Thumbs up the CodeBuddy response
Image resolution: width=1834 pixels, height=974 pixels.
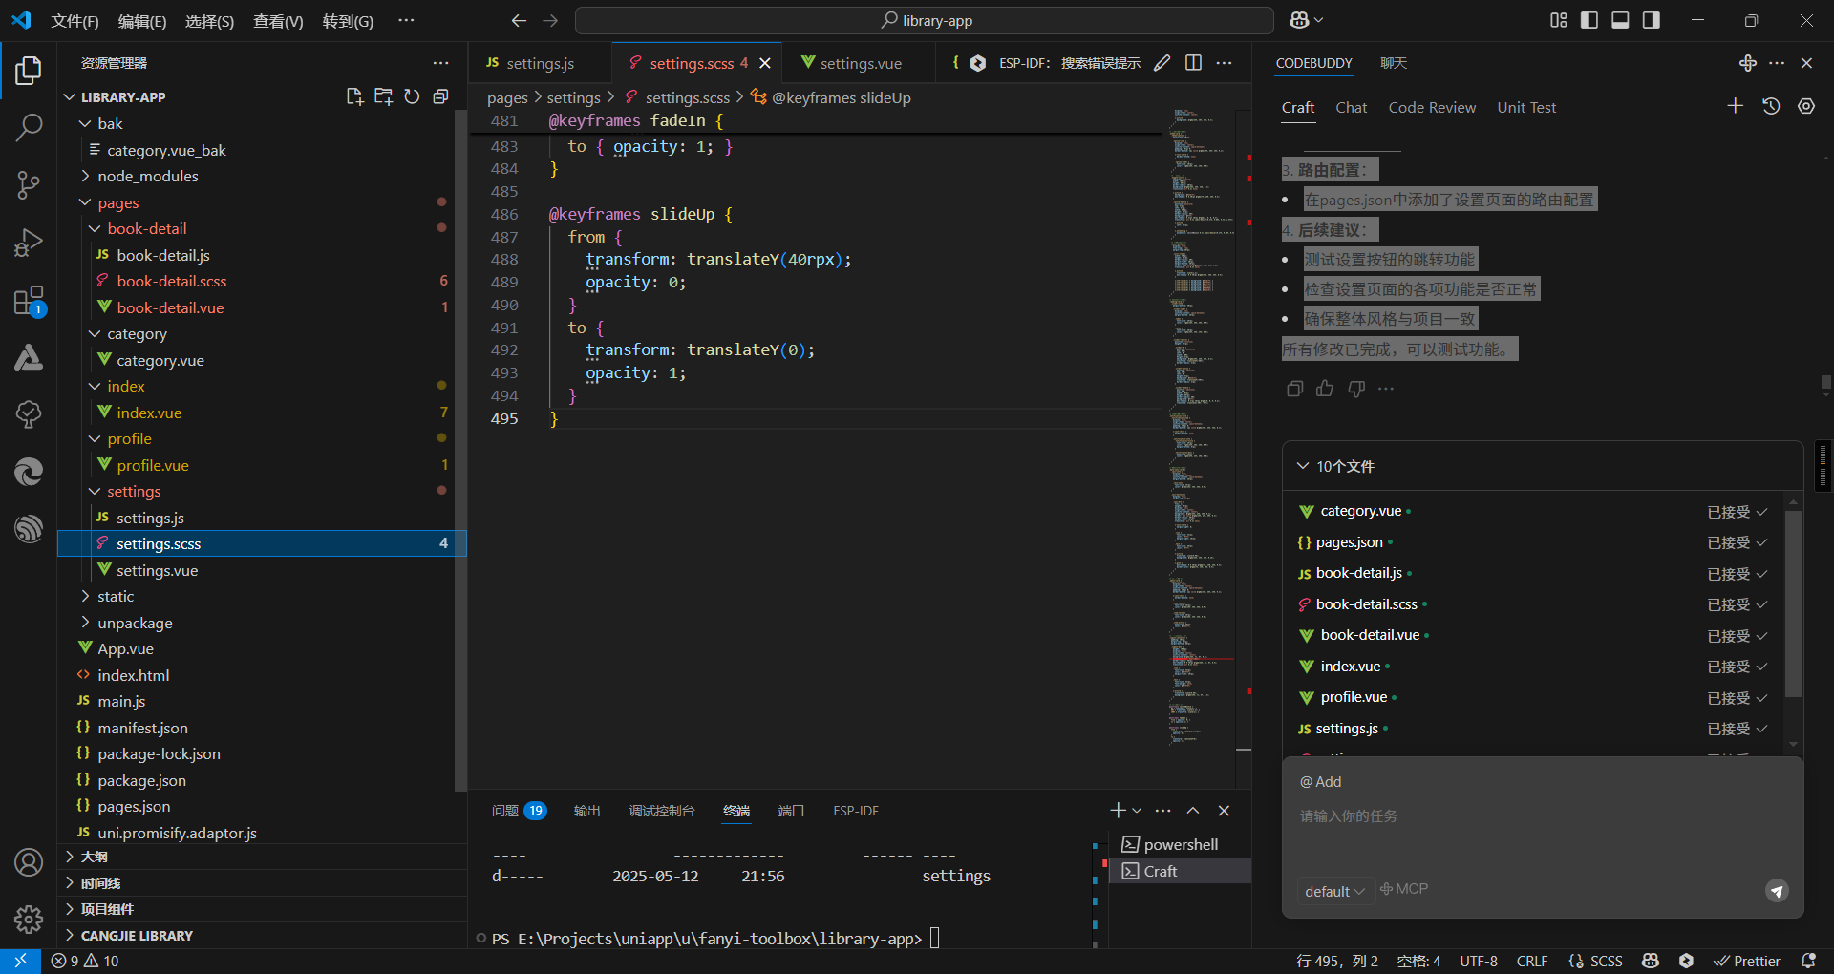[x=1325, y=389]
